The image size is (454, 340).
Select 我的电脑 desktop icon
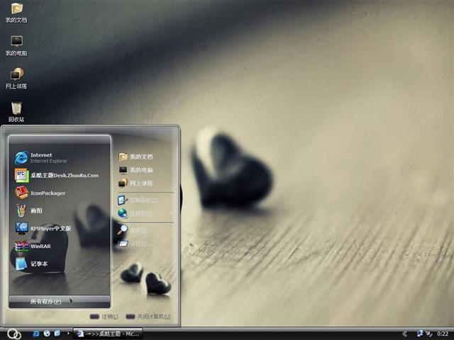[16, 44]
